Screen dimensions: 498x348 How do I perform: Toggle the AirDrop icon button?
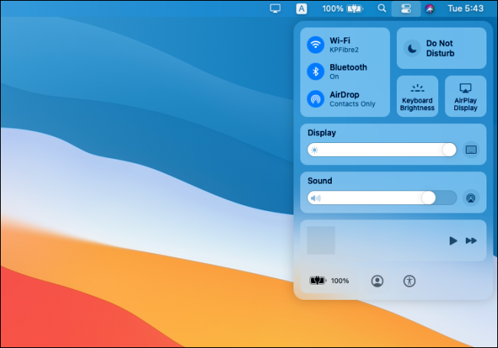pos(316,99)
